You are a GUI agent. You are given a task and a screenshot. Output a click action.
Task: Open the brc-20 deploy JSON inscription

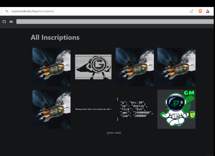click(x=135, y=109)
